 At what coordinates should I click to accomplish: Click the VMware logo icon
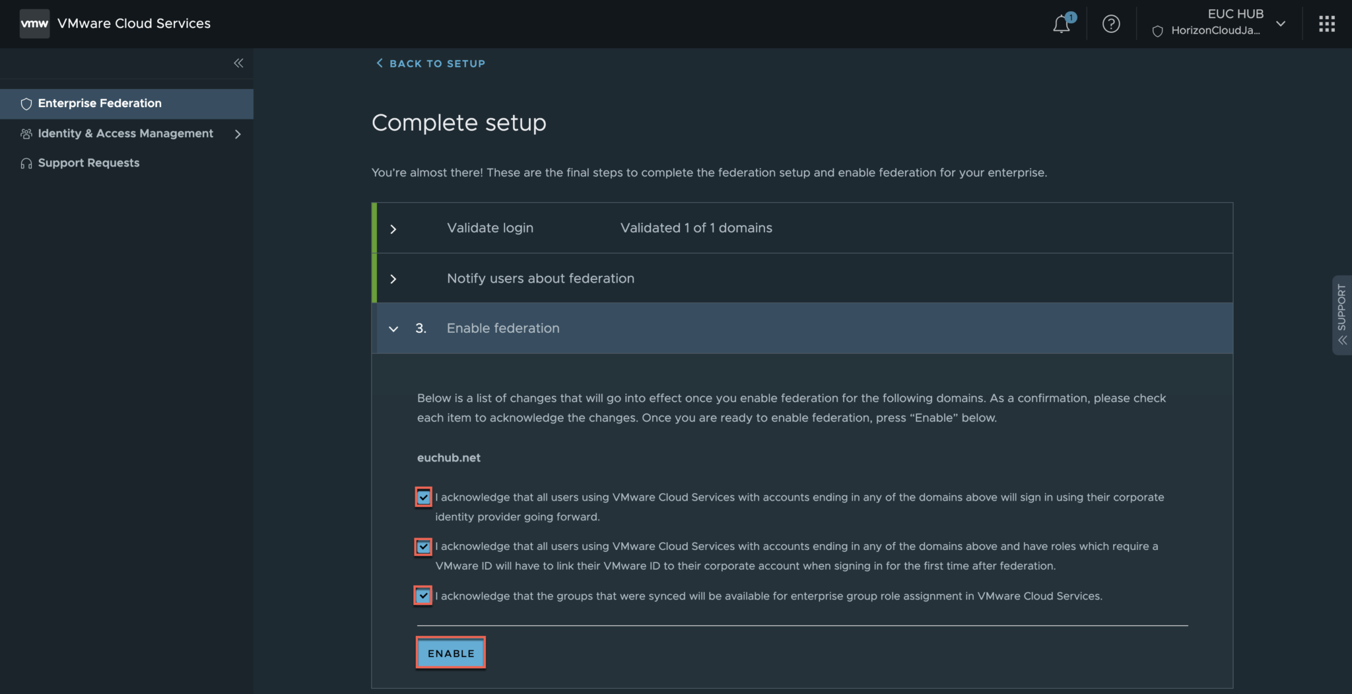(x=34, y=24)
